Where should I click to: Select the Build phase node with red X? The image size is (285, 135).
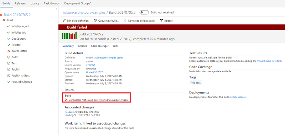(10, 20)
